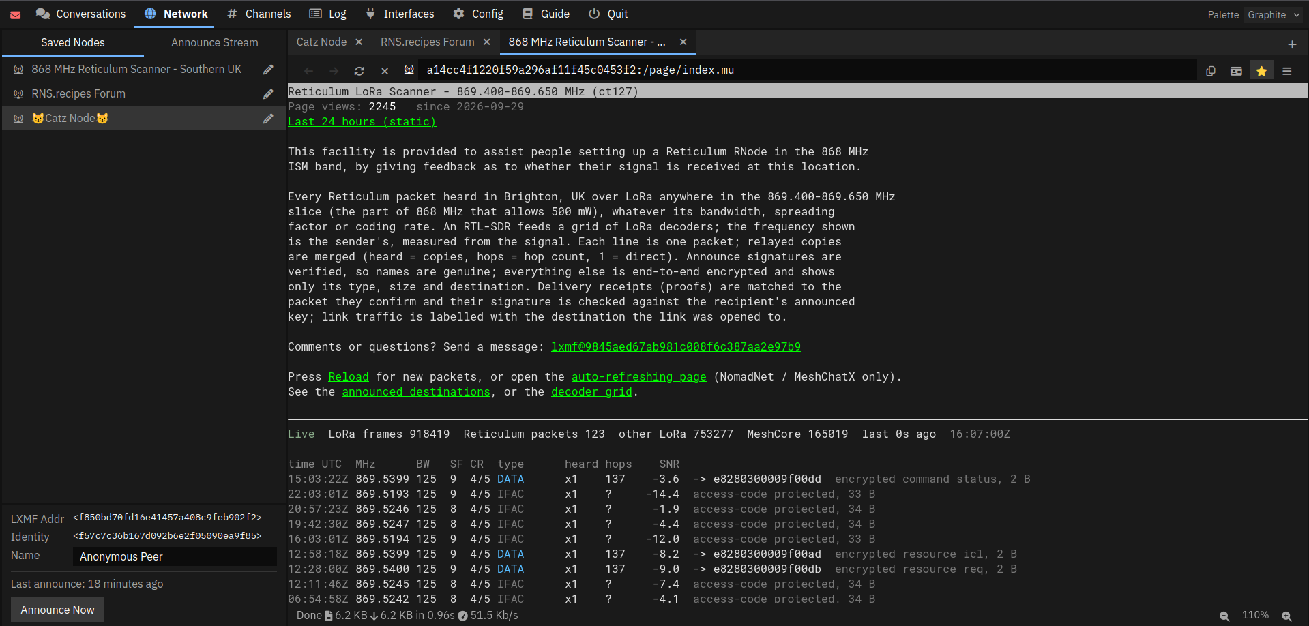1309x626 pixels.
Task: Open the decoder grid link
Action: coord(591,391)
